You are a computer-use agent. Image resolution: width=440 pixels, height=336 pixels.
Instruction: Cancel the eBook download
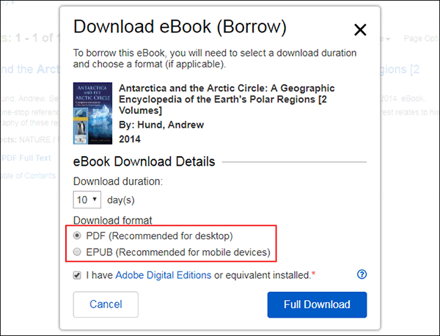tap(106, 304)
